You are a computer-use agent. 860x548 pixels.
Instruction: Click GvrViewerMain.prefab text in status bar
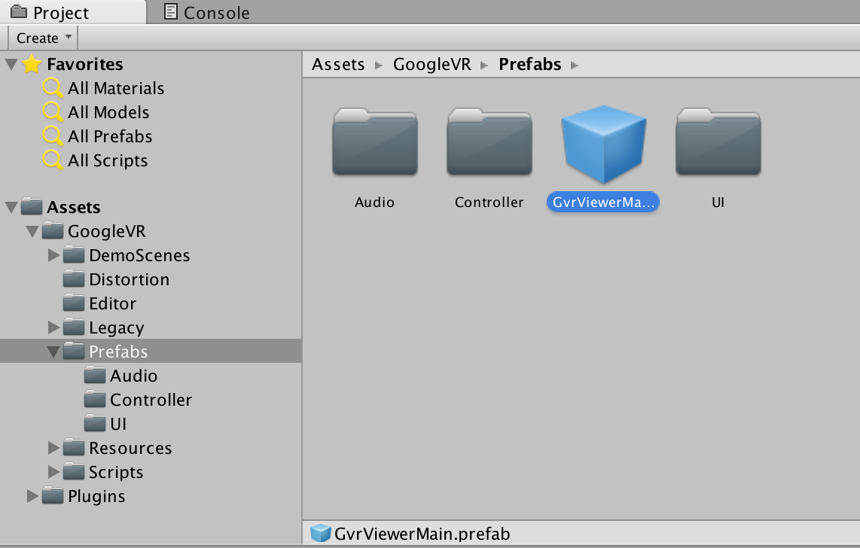pos(422,534)
